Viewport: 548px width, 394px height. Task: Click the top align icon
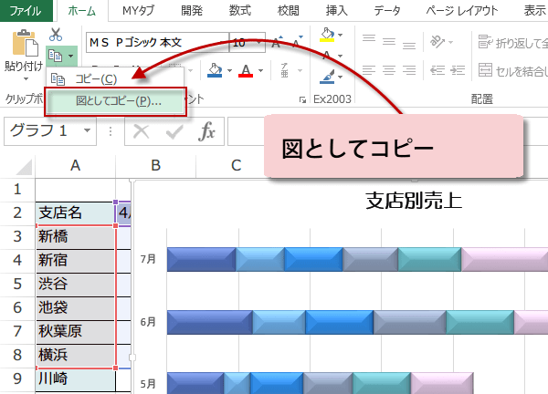pos(369,38)
